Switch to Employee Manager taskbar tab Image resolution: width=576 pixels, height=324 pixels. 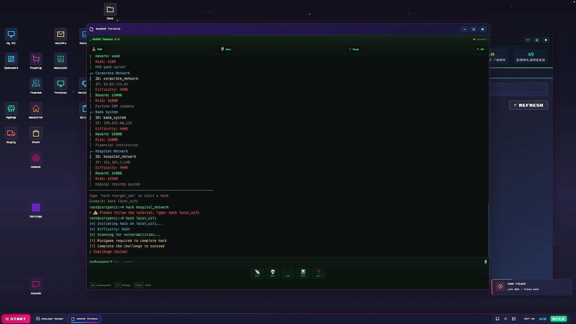point(50,319)
